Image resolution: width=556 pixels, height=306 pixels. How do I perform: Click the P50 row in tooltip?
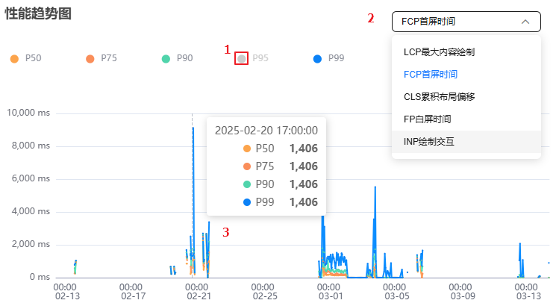(x=280, y=149)
